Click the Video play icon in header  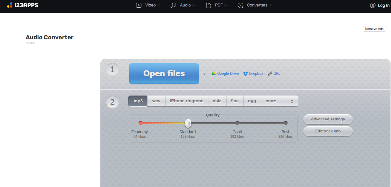139,5
